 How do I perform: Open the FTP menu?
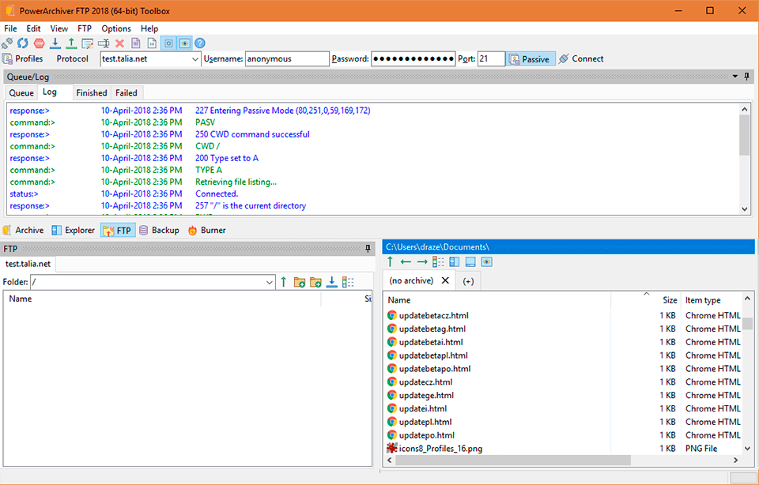[x=85, y=28]
